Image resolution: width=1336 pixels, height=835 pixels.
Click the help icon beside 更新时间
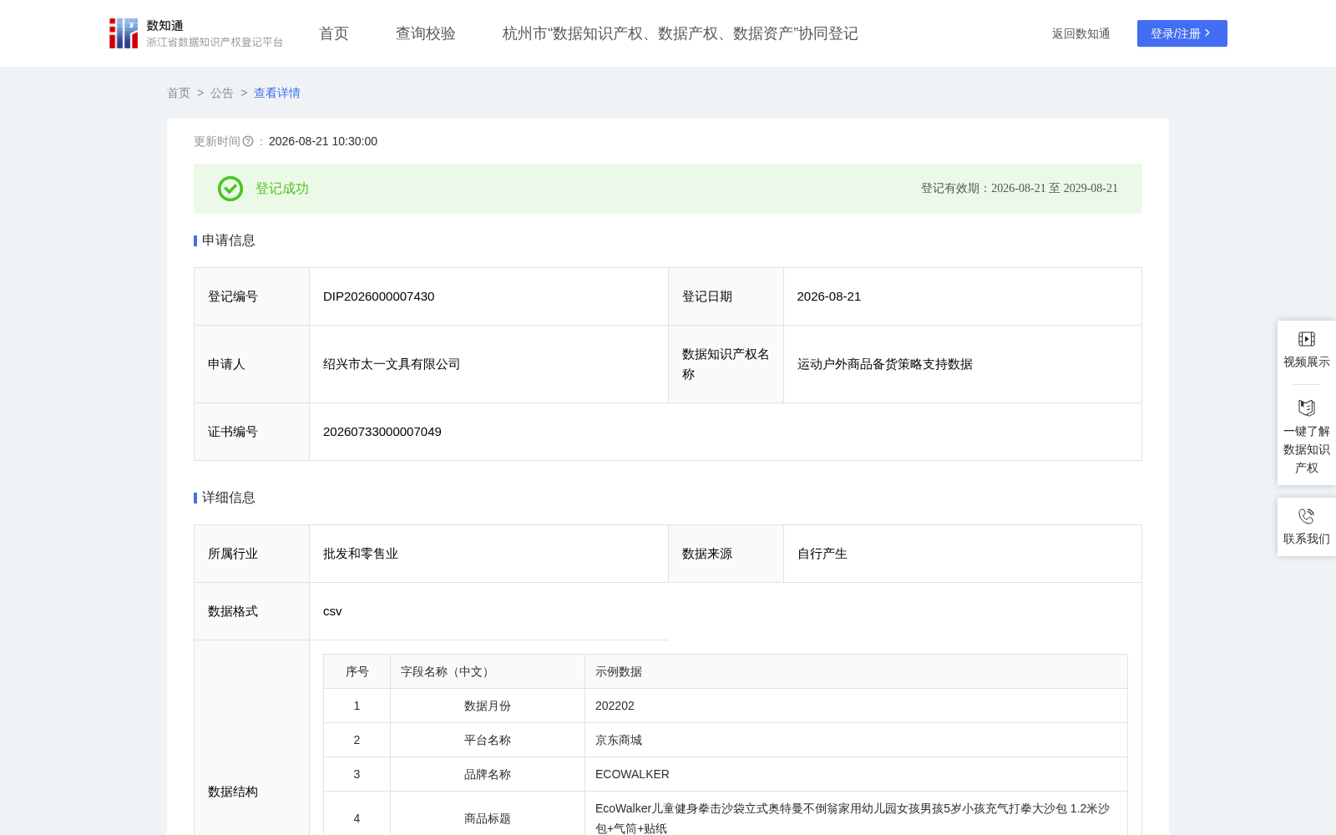point(248,141)
